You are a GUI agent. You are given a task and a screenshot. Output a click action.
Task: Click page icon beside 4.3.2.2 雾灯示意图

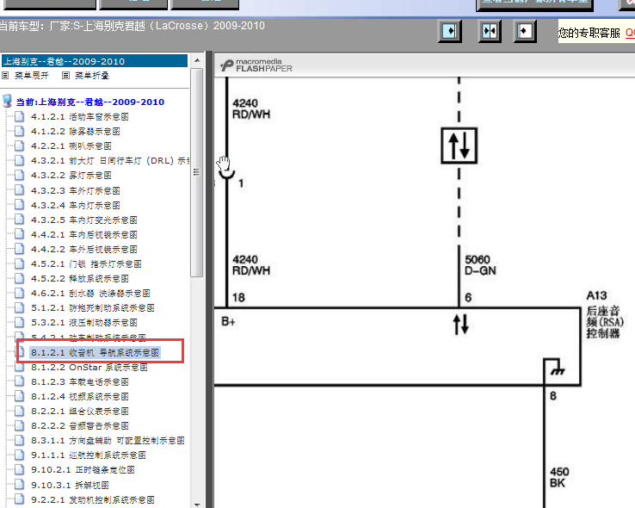pyautogui.click(x=19, y=176)
